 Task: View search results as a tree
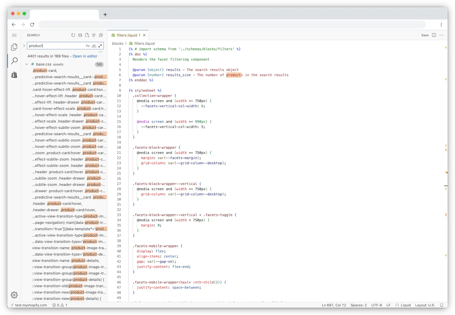click(94, 35)
